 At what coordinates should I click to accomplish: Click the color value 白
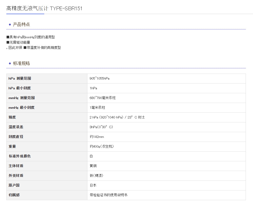[x=91, y=156]
